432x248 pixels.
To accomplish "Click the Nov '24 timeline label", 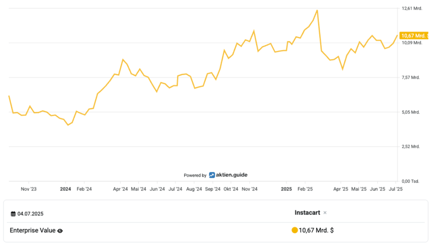I will pos(250,189).
